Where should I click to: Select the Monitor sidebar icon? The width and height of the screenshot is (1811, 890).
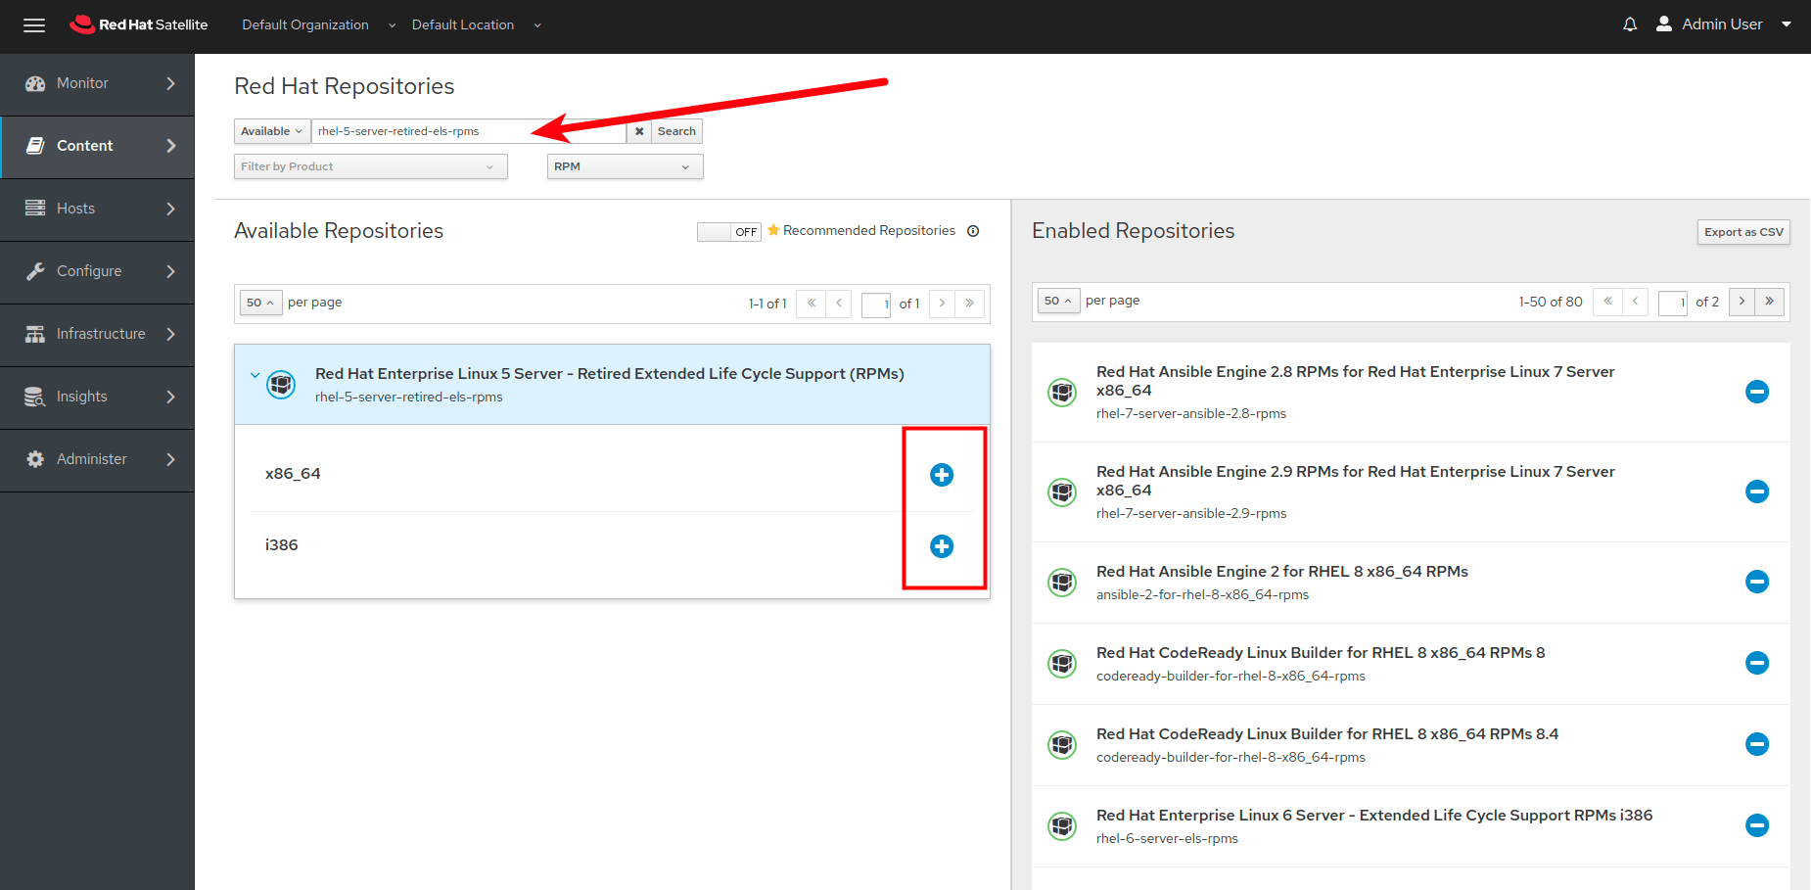[x=35, y=83]
